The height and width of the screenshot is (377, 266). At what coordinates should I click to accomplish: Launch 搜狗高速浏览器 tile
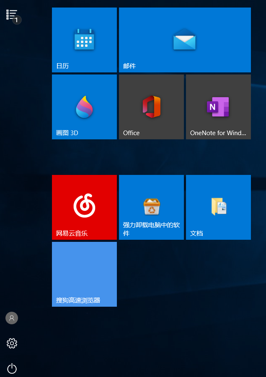pyautogui.click(x=84, y=274)
